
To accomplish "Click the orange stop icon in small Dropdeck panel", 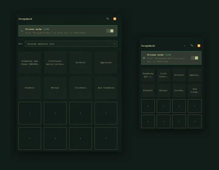I will [199, 46].
